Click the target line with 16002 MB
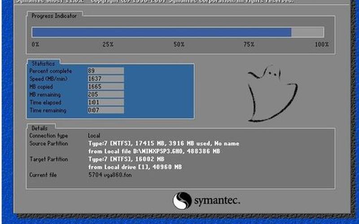The width and height of the screenshot is (359, 224). 127,159
